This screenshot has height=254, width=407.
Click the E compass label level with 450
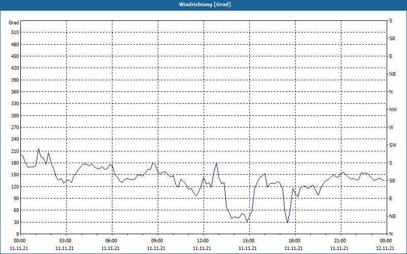coord(391,56)
